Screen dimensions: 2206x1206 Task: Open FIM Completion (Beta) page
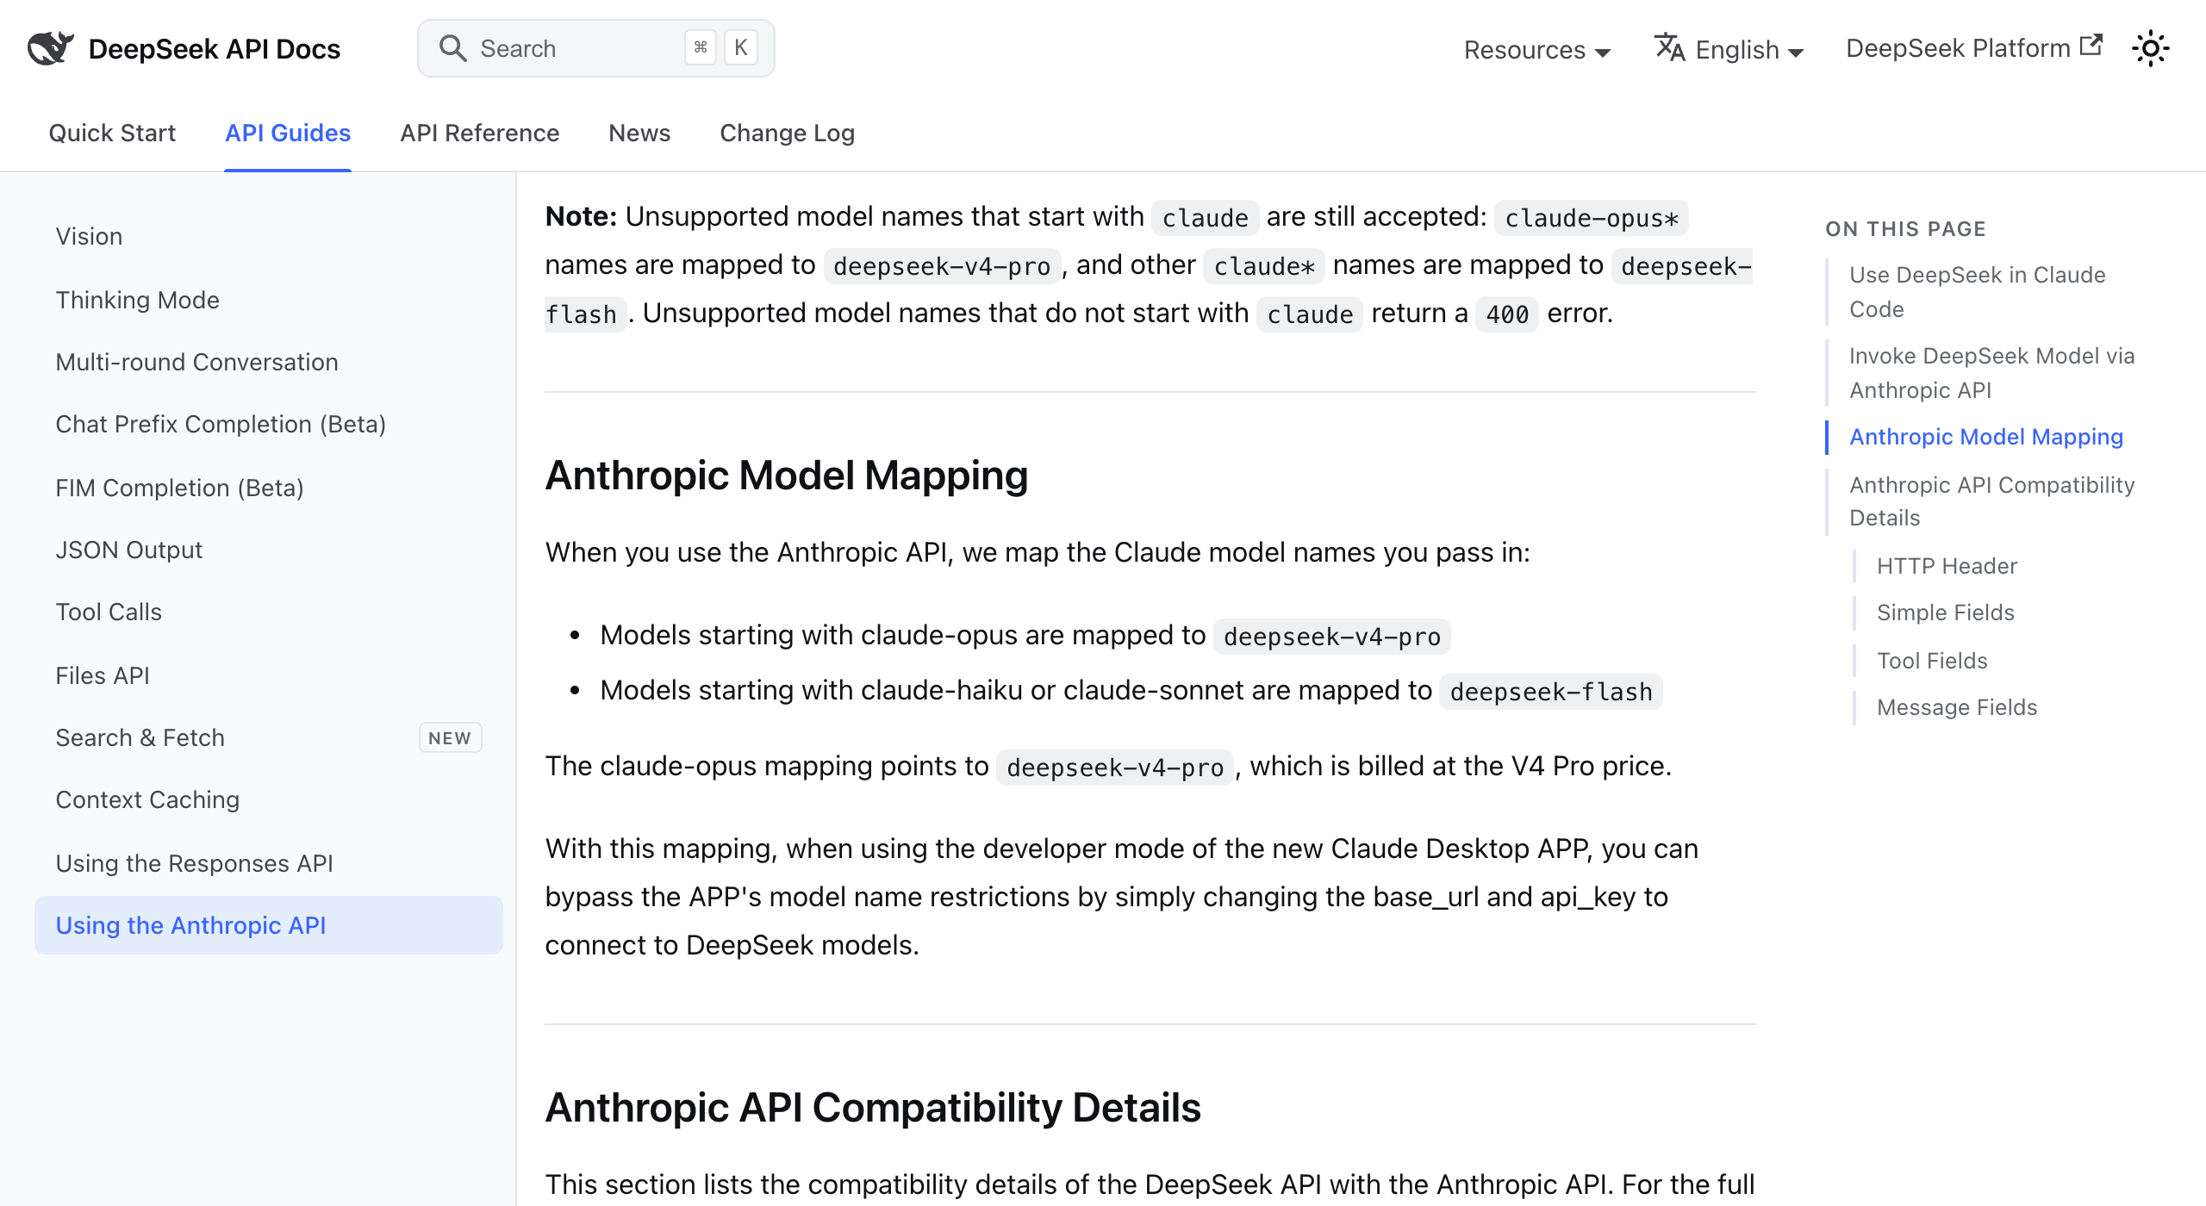click(x=269, y=488)
